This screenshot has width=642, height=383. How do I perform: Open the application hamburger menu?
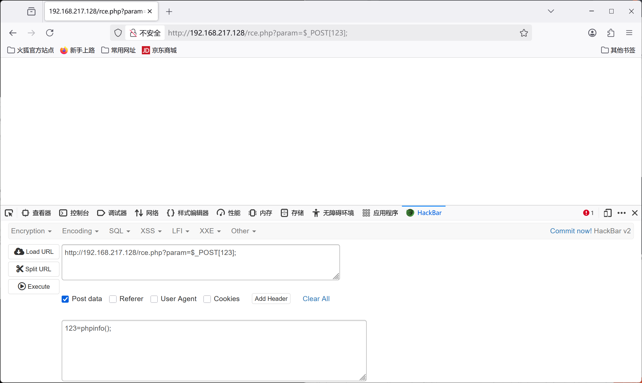point(629,33)
